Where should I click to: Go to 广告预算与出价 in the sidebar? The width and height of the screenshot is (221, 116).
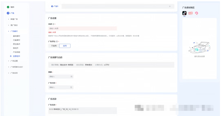(17, 67)
